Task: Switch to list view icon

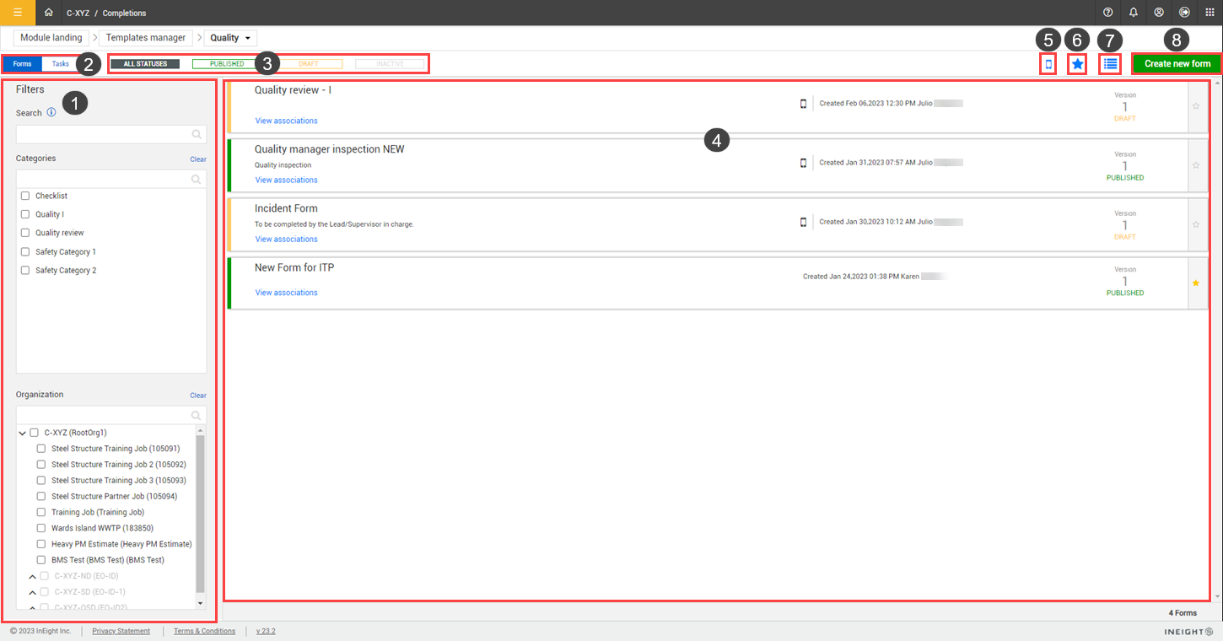Action: (x=1111, y=64)
